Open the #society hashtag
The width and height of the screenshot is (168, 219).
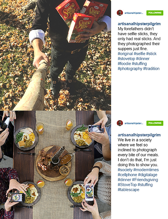pos(125,170)
